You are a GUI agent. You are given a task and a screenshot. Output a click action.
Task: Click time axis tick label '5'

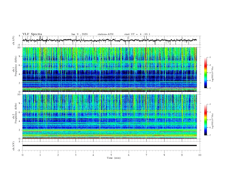pos(111,155)
